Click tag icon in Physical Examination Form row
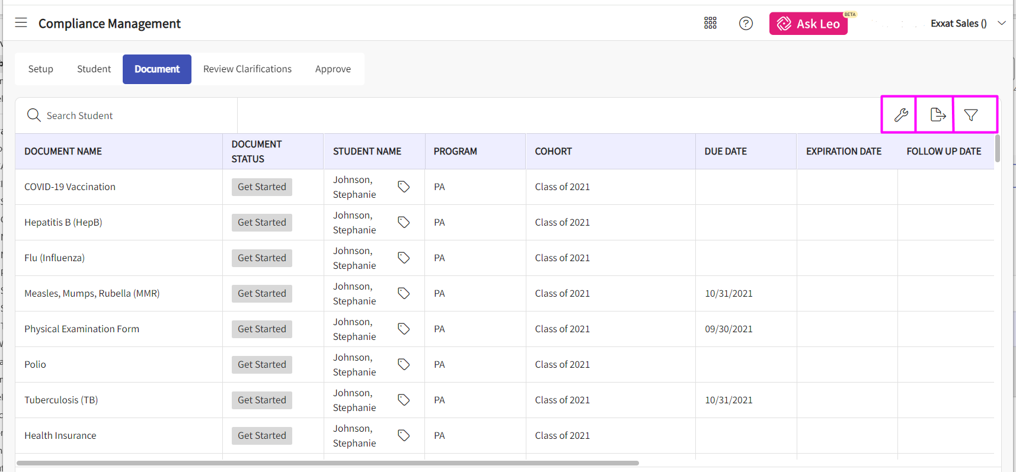The width and height of the screenshot is (1016, 472). (x=404, y=329)
